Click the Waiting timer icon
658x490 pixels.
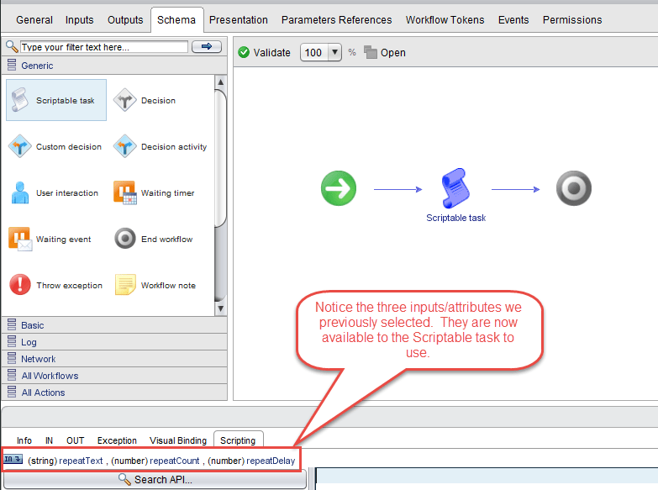click(125, 193)
